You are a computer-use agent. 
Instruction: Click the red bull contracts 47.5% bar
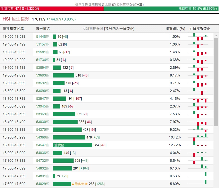click(x=52, y=8)
